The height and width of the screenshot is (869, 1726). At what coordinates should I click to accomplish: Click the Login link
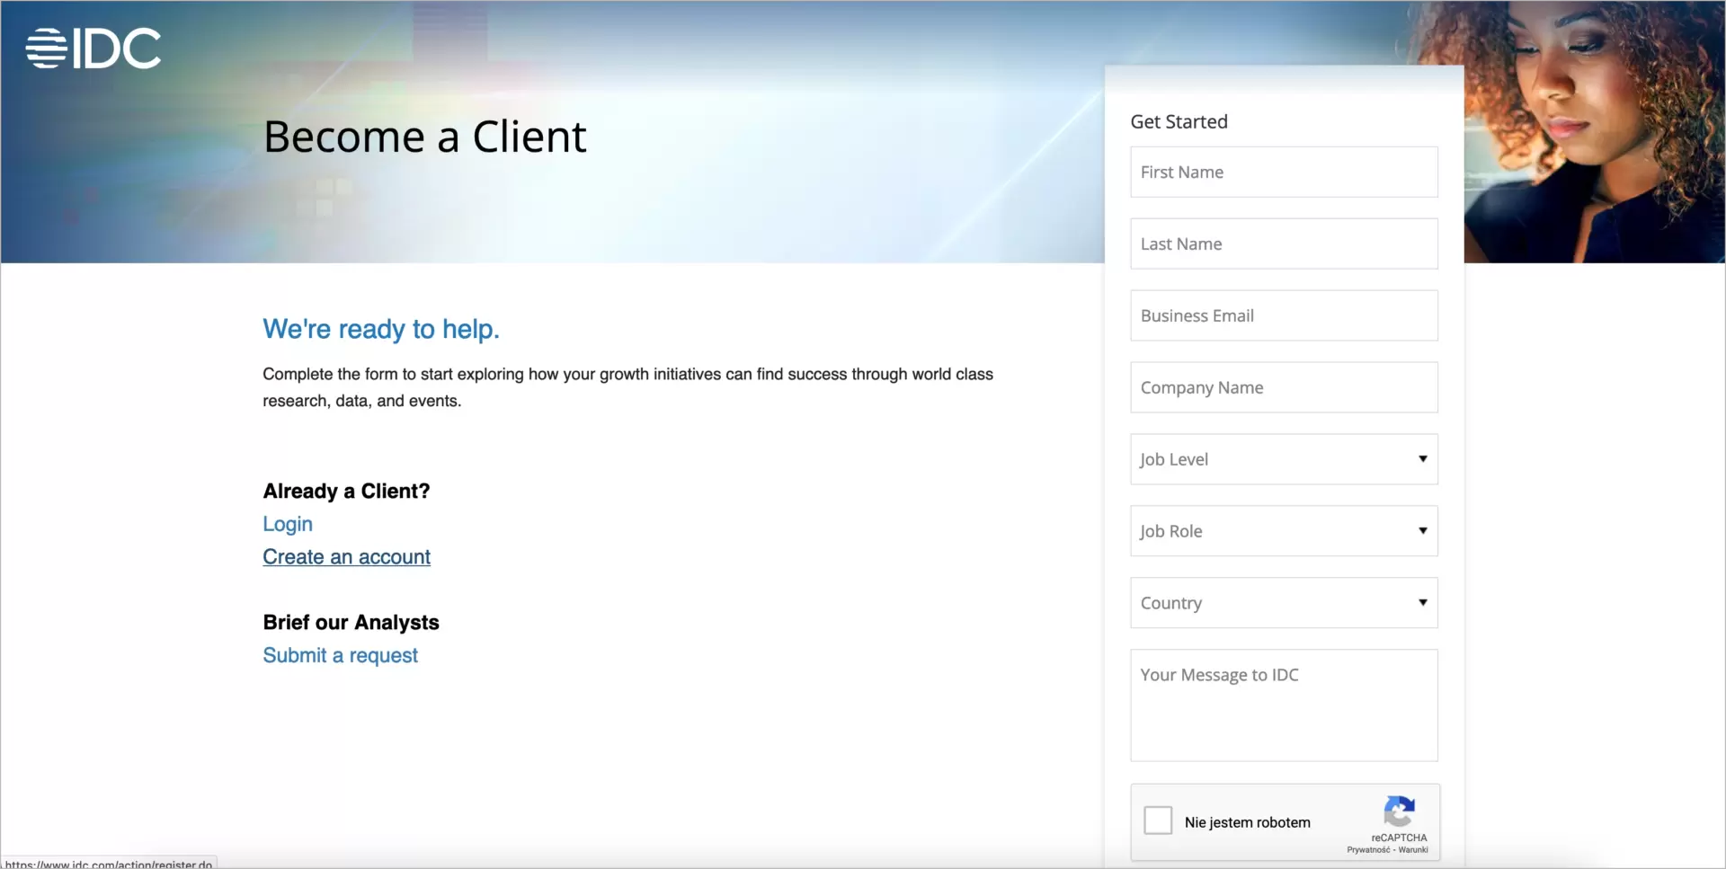pos(287,524)
